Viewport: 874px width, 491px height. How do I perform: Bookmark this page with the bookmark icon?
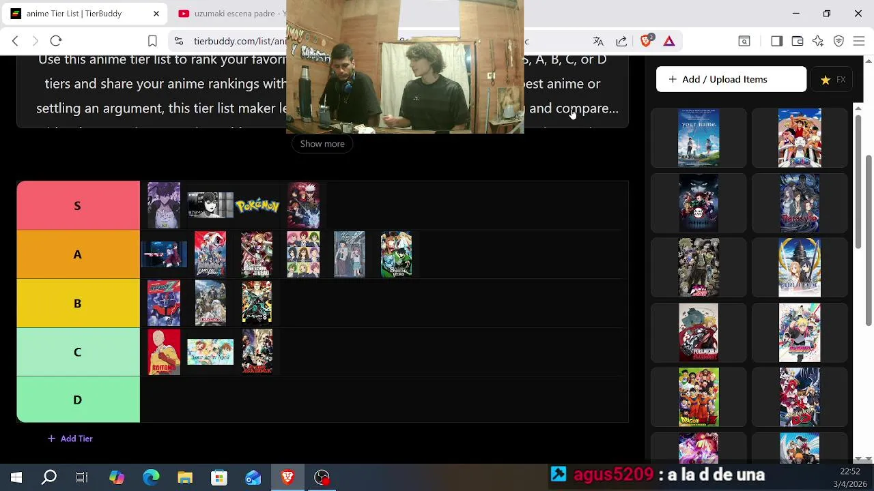pyautogui.click(x=152, y=41)
